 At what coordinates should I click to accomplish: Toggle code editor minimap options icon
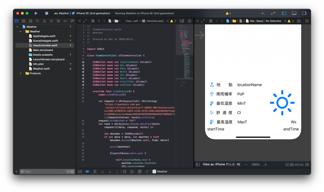click(182, 21)
